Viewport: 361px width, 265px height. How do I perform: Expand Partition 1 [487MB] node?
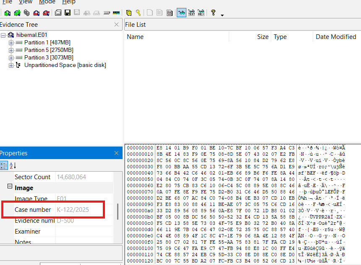11,42
